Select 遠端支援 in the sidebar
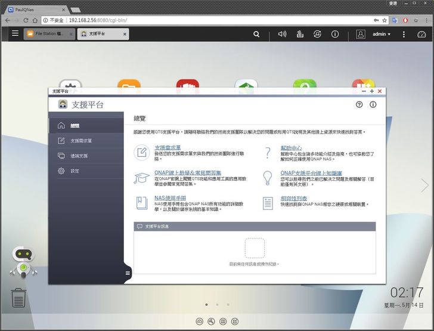Screen dimensions: 434x331 pos(79,156)
